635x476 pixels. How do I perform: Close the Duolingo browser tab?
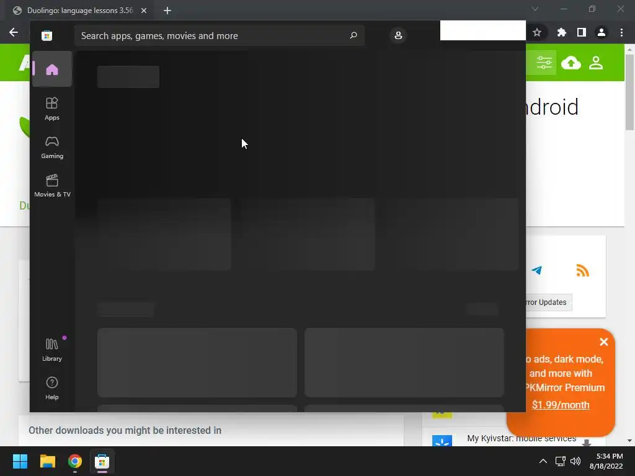pos(144,11)
